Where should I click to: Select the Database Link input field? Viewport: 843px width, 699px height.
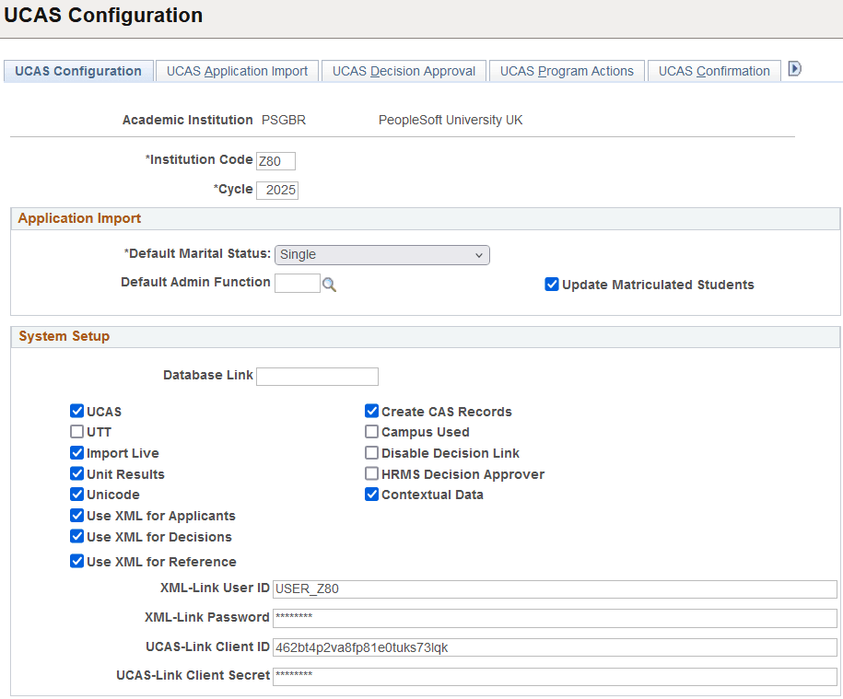pyautogui.click(x=317, y=376)
